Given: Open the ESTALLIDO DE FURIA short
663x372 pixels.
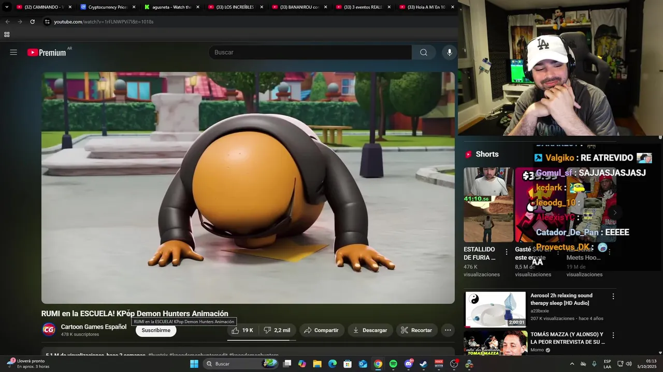Looking at the screenshot, I should tap(488, 205).
